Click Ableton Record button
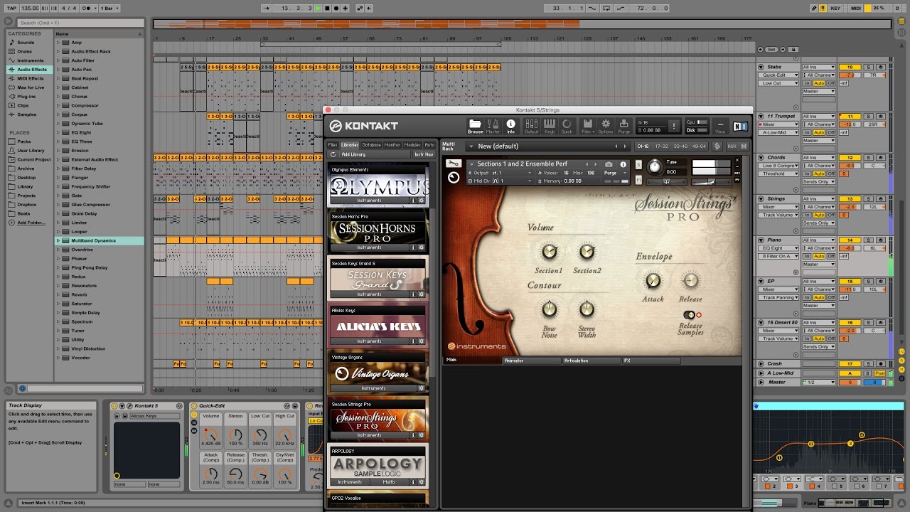 click(x=336, y=8)
